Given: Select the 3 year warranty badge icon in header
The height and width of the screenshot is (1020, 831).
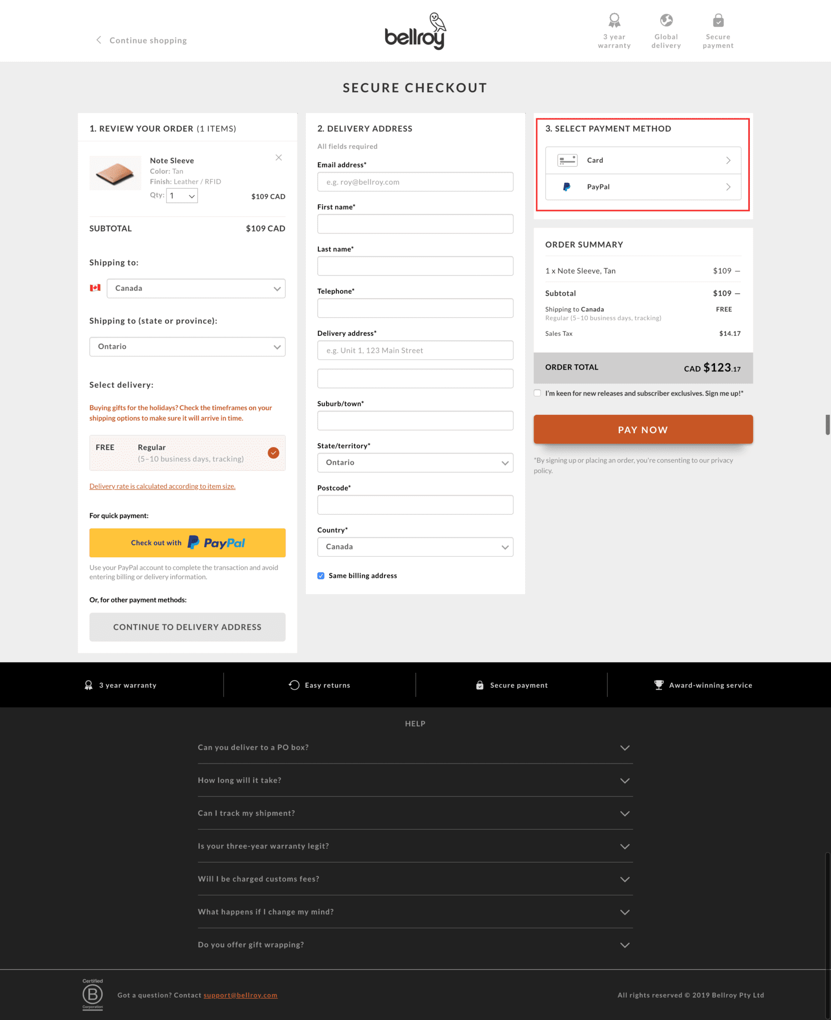Looking at the screenshot, I should click(x=614, y=20).
